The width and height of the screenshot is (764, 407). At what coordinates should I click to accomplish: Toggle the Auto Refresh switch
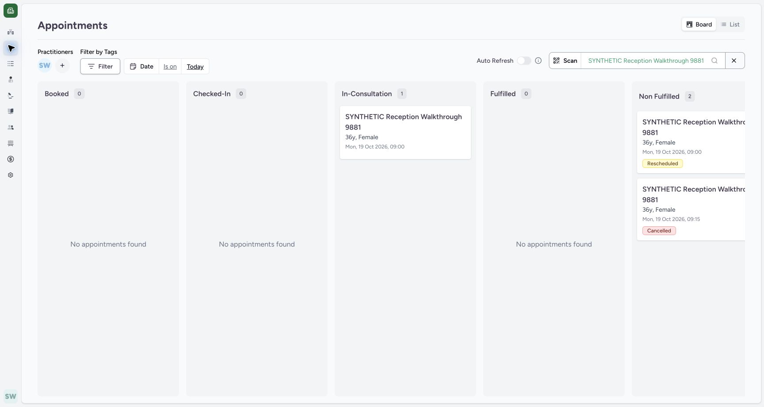(x=524, y=61)
